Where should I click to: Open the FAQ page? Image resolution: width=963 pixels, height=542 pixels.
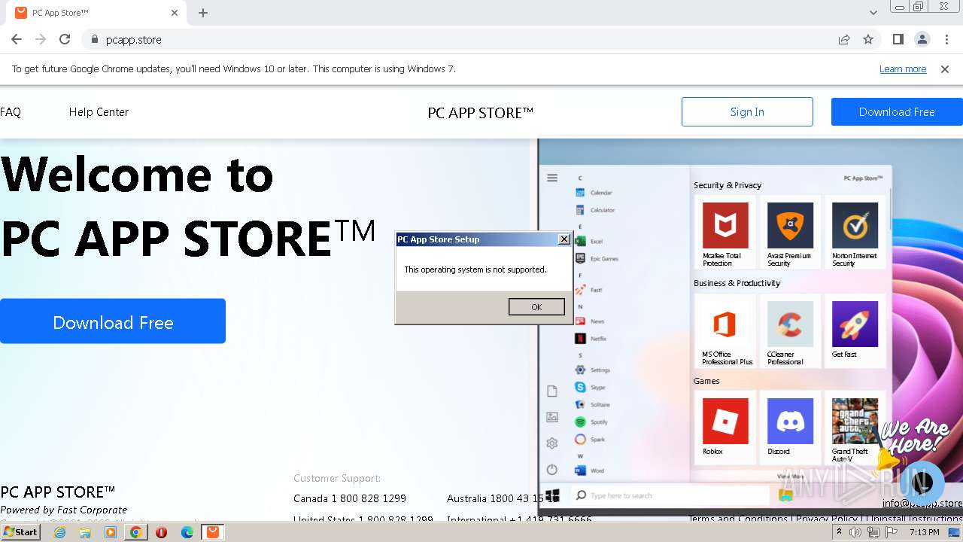(11, 112)
